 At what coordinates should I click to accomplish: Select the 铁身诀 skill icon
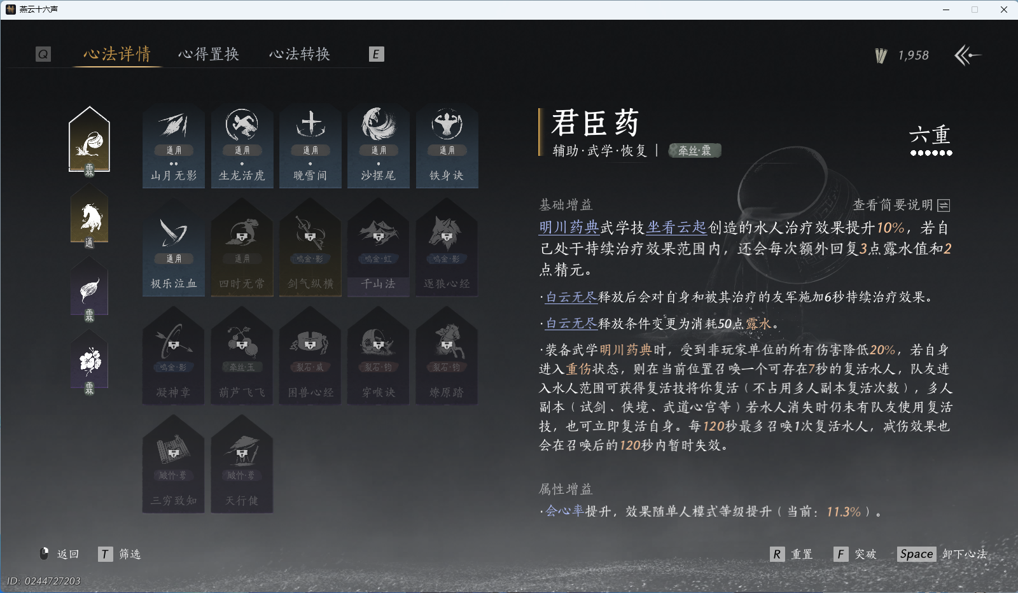click(447, 145)
